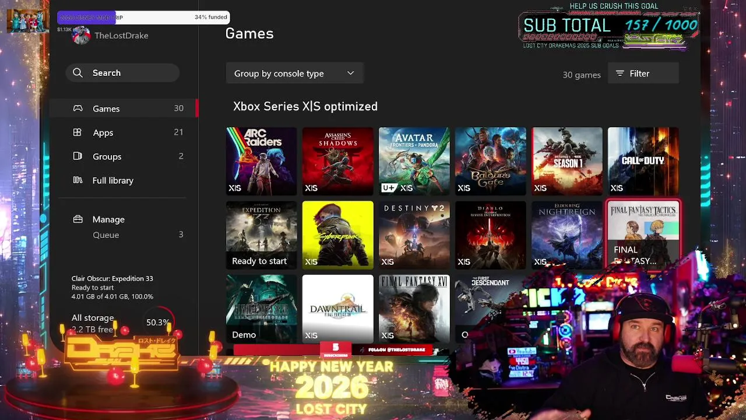Click the X|S badge on Diablo tile

click(464, 262)
